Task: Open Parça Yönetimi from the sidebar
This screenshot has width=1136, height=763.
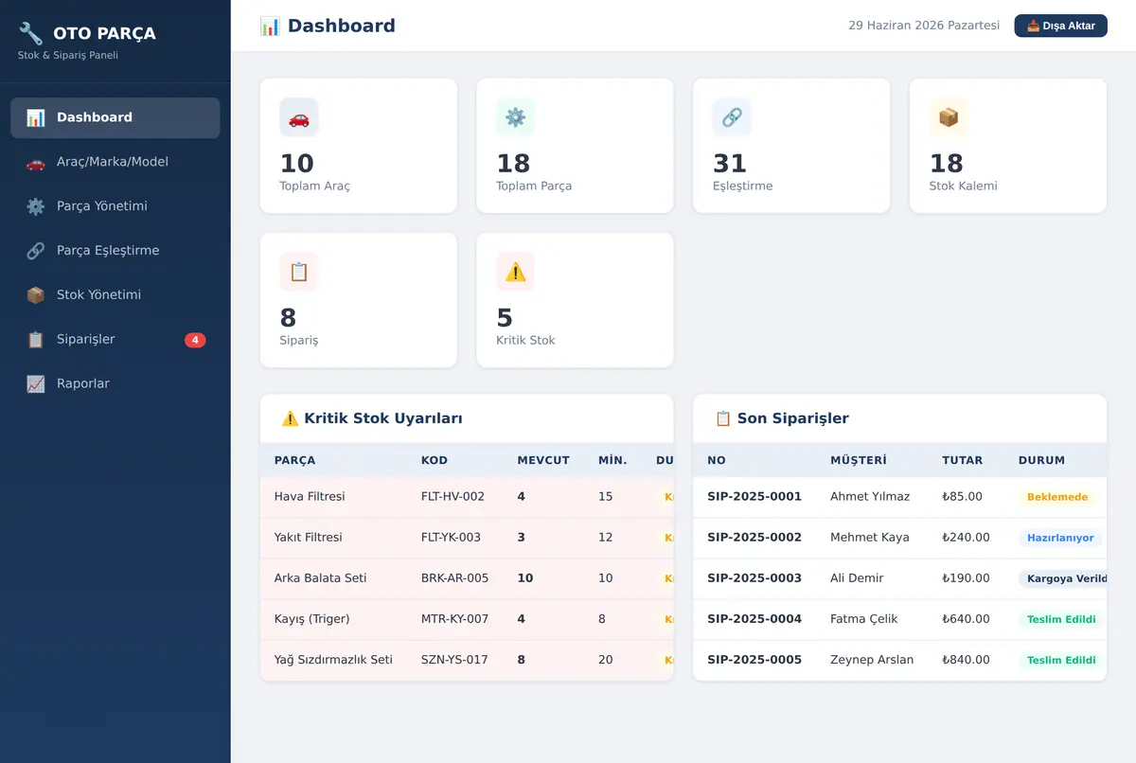Action: click(x=115, y=206)
